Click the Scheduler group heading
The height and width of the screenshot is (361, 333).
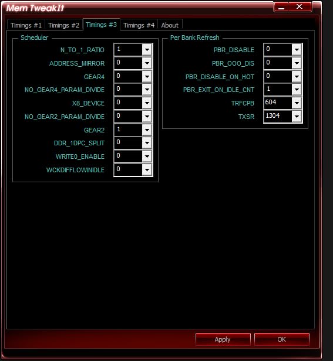[x=35, y=38]
